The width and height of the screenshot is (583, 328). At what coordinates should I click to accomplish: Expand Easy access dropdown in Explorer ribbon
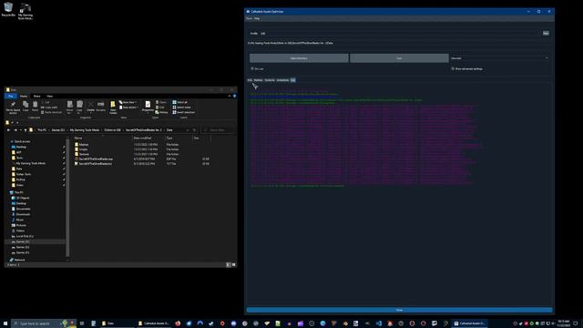129,108
